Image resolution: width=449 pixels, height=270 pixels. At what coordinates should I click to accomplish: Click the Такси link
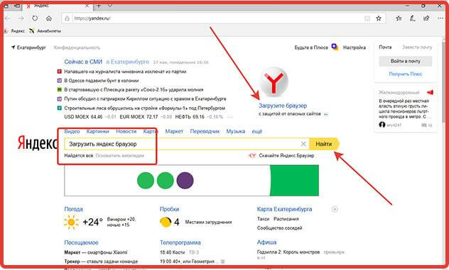point(263,219)
